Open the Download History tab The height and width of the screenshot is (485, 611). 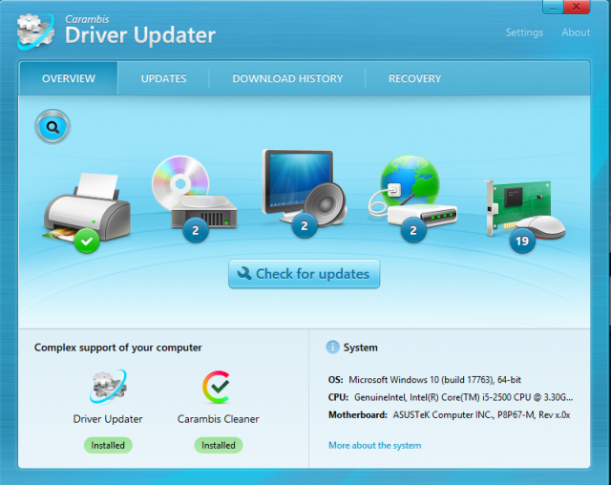287,78
